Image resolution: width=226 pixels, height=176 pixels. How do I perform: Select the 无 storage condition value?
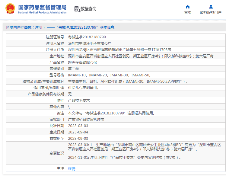[x=70, y=94]
